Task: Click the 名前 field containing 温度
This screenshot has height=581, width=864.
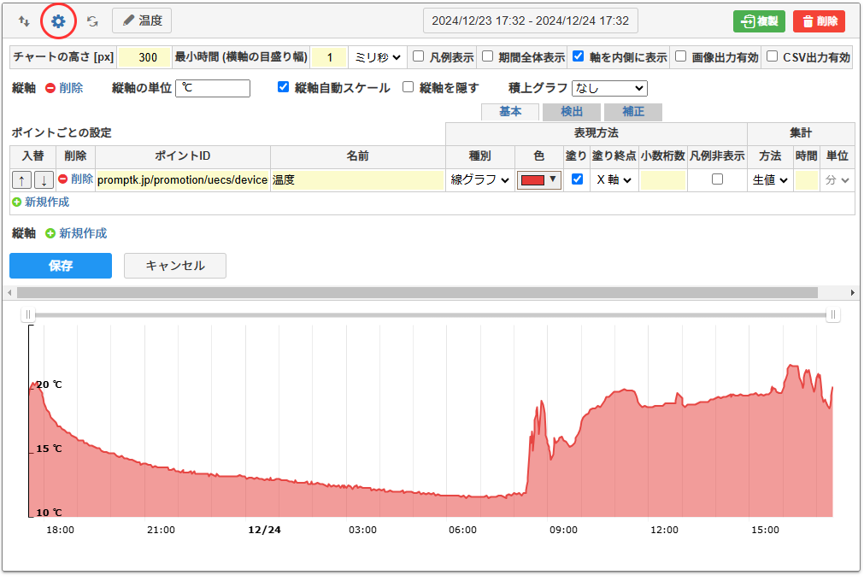Action: [357, 180]
